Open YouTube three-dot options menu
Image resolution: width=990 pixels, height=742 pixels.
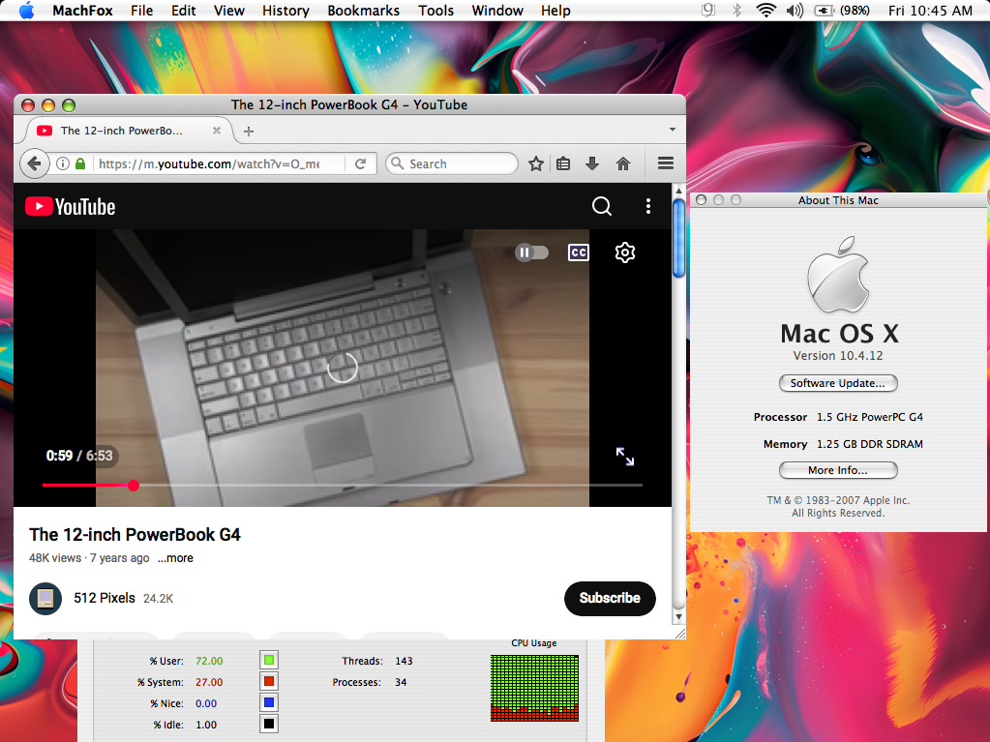click(x=647, y=206)
